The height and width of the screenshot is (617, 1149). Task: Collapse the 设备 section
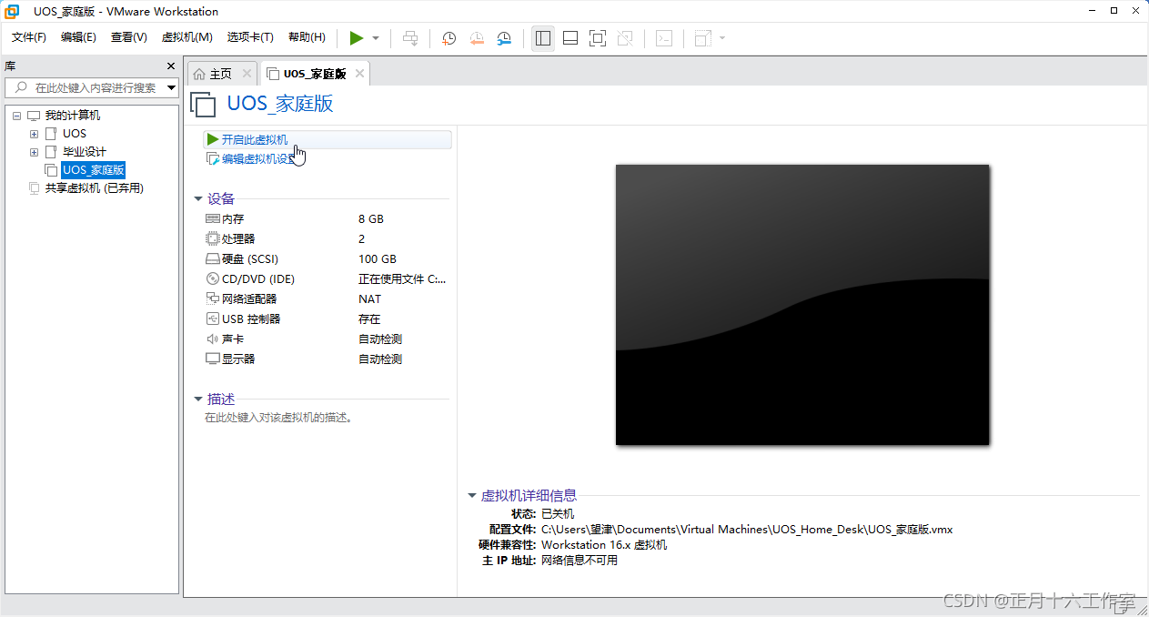click(198, 198)
